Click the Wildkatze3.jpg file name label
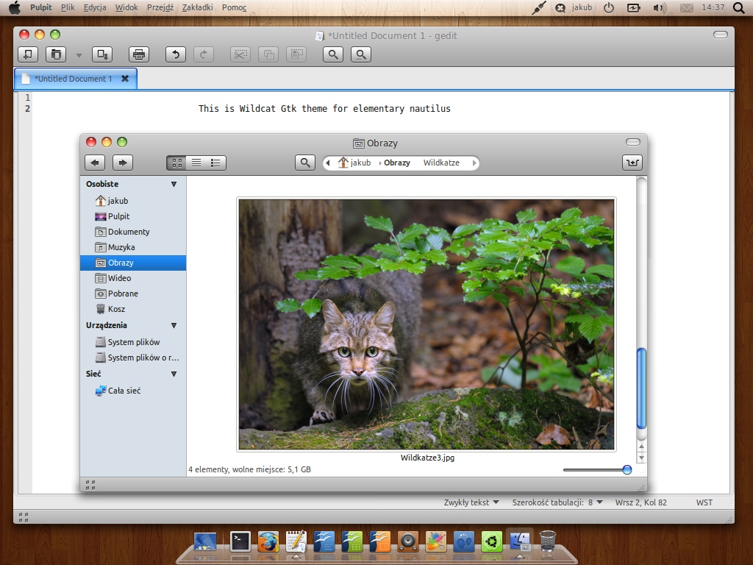This screenshot has height=565, width=753. [427, 458]
